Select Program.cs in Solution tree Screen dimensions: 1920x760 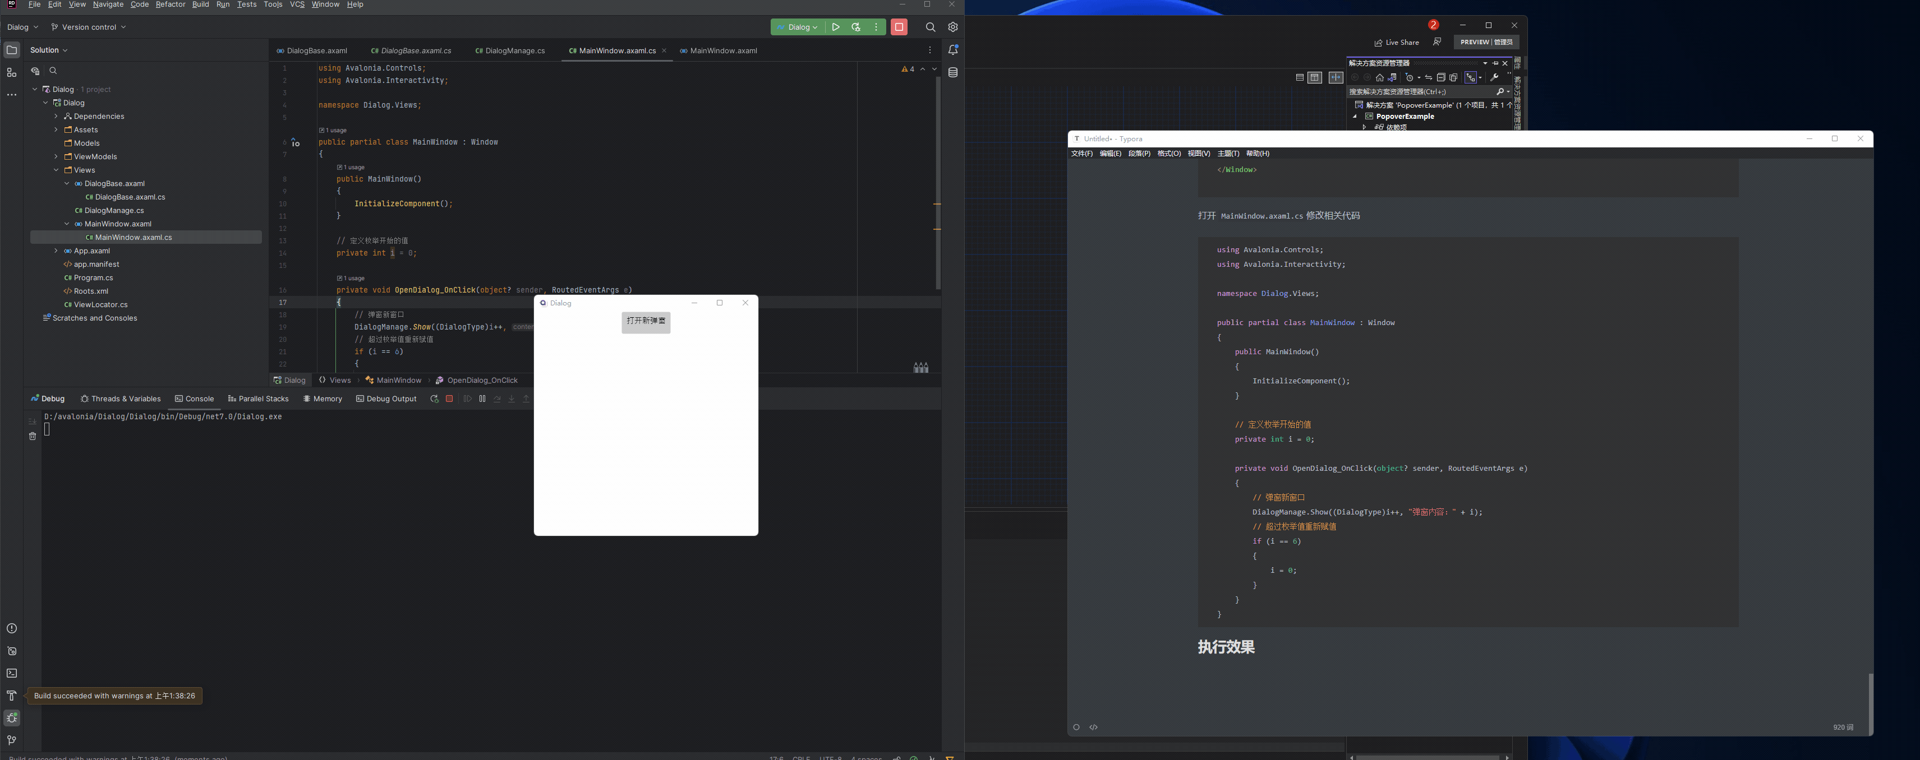(x=88, y=277)
